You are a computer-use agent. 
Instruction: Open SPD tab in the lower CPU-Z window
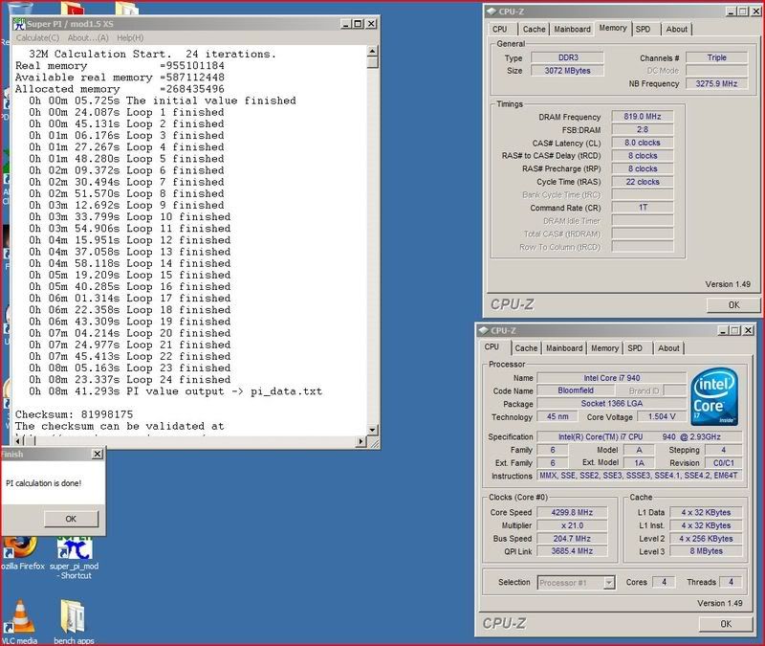635,348
